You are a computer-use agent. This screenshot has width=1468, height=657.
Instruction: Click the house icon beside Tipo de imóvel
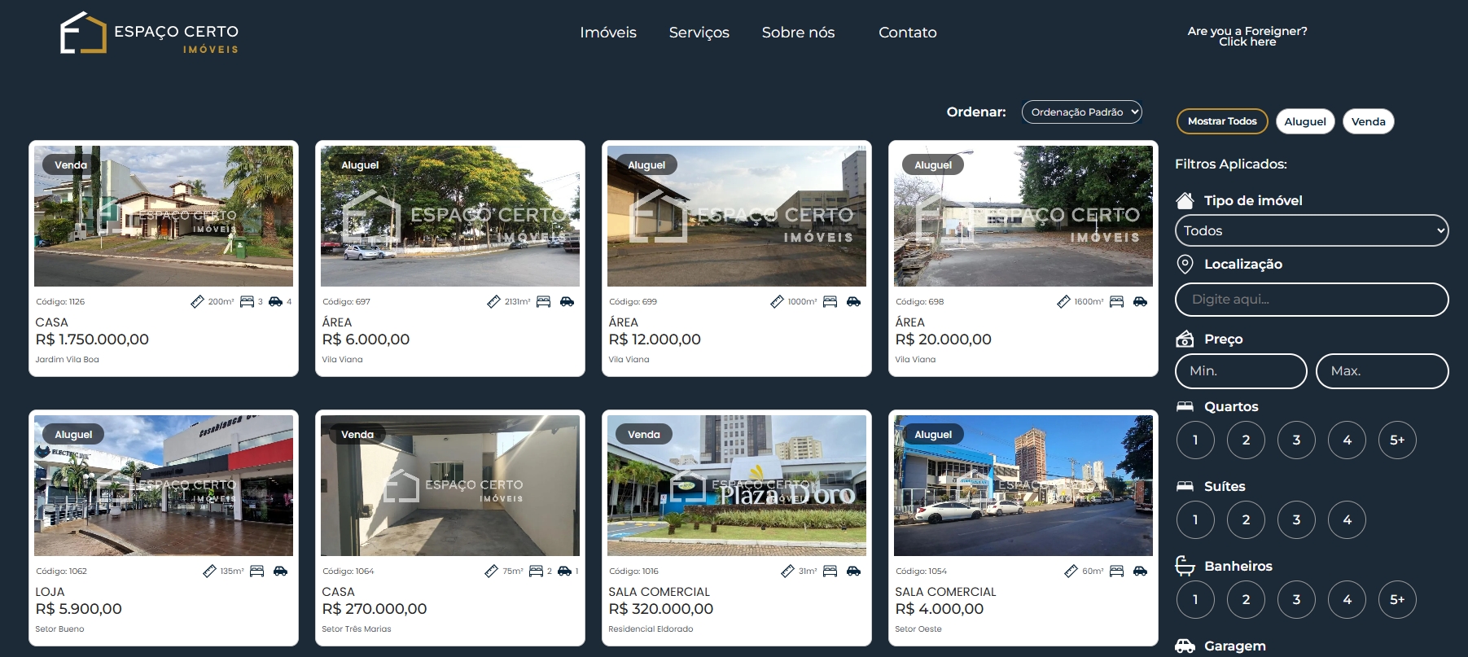[x=1185, y=200]
